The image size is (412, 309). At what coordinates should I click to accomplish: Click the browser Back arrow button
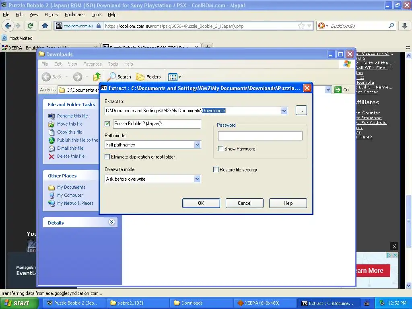point(8,26)
